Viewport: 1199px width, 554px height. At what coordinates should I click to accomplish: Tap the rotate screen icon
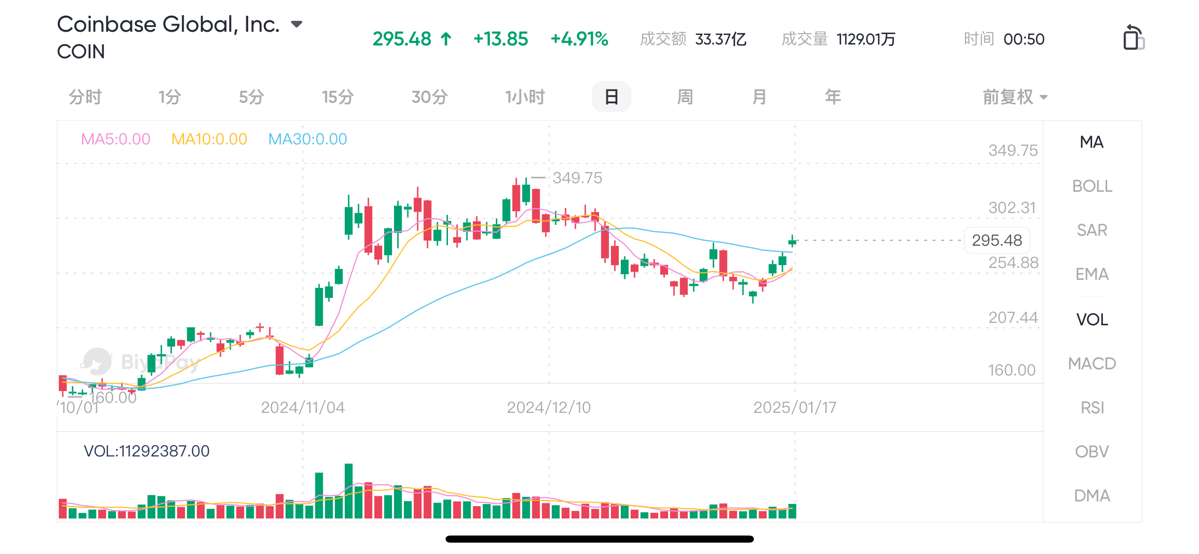1133,37
